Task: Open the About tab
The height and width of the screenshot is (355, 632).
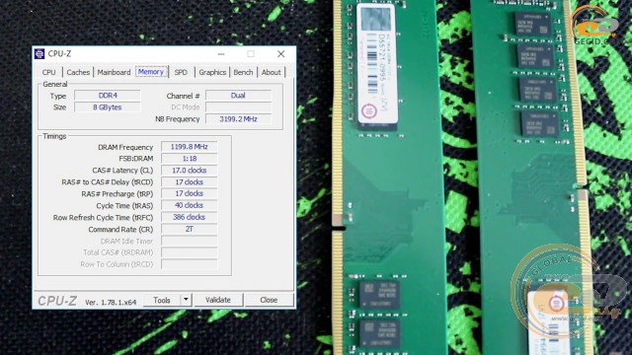Action: pos(271,72)
